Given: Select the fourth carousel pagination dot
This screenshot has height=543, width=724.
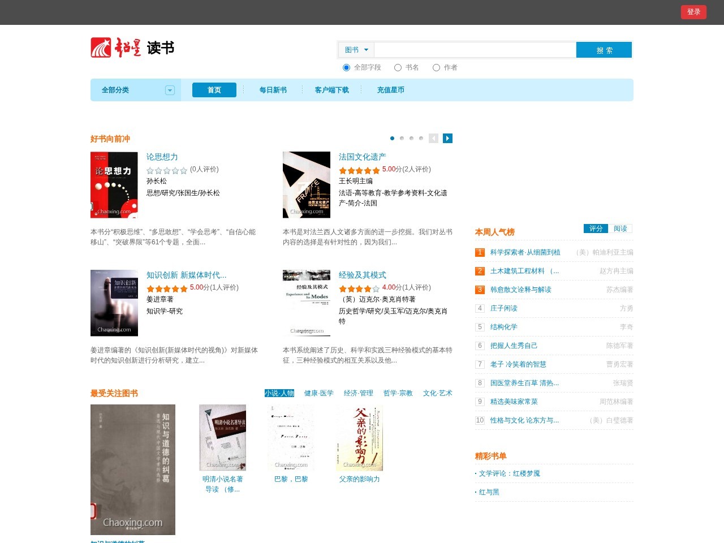Looking at the screenshot, I should tap(421, 139).
